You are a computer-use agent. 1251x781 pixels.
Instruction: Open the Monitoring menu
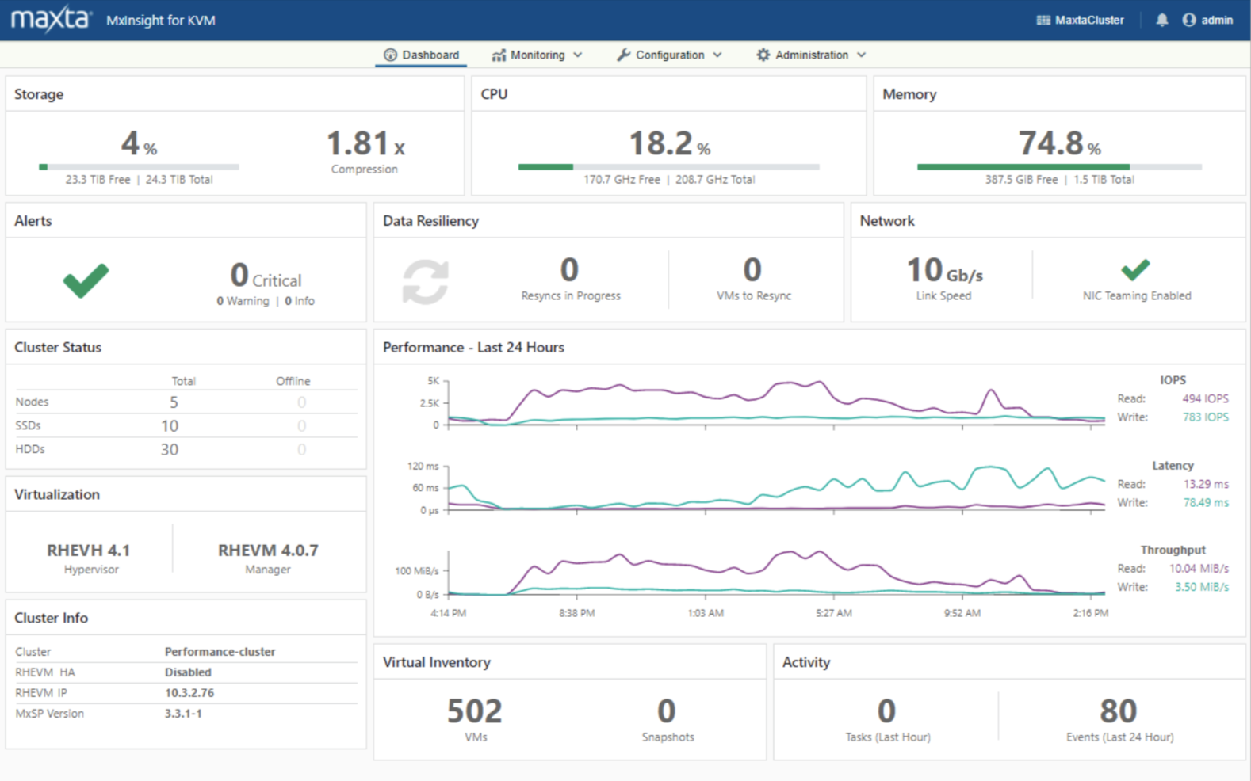coord(537,55)
